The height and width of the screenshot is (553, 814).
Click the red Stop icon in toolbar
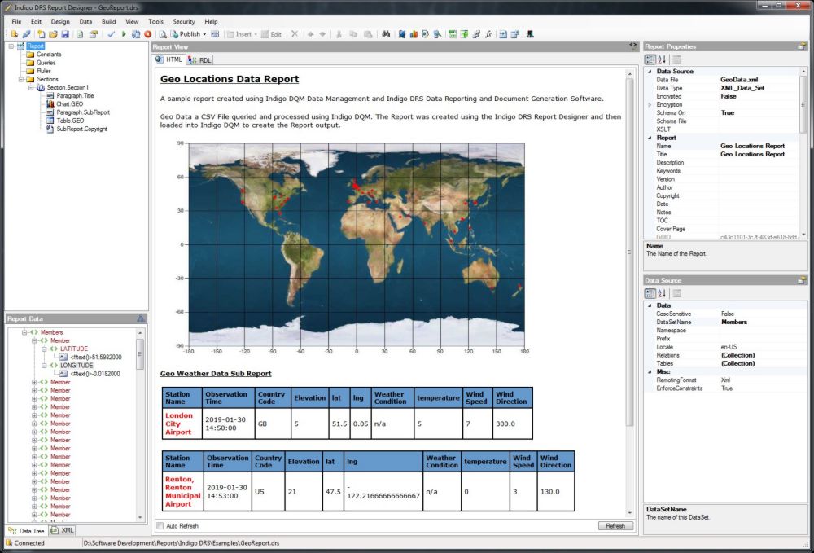147,34
